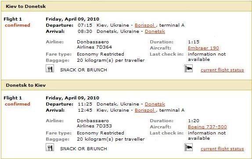Check current flight status for Kiev to Donetsk

click(x=222, y=70)
